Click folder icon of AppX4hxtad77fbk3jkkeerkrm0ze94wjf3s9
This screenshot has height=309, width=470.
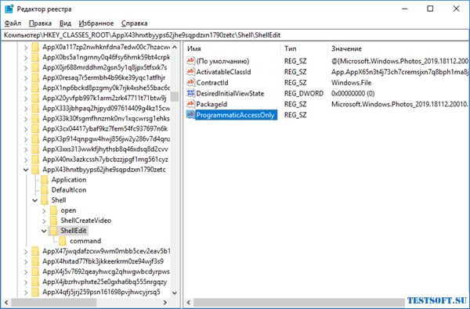pos(35,261)
